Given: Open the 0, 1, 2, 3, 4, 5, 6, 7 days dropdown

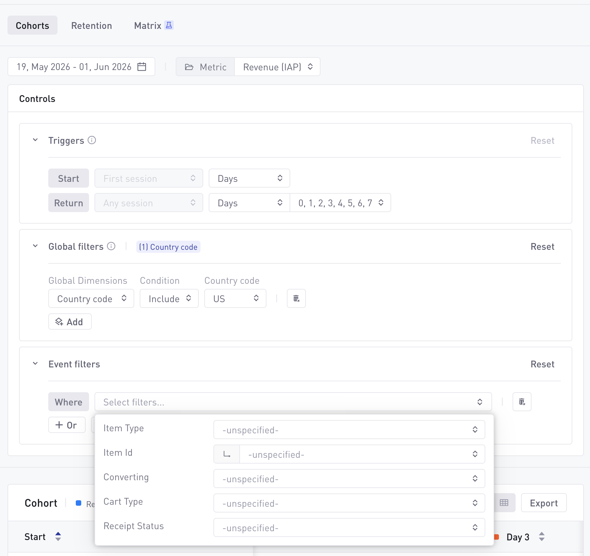Looking at the screenshot, I should (x=340, y=203).
